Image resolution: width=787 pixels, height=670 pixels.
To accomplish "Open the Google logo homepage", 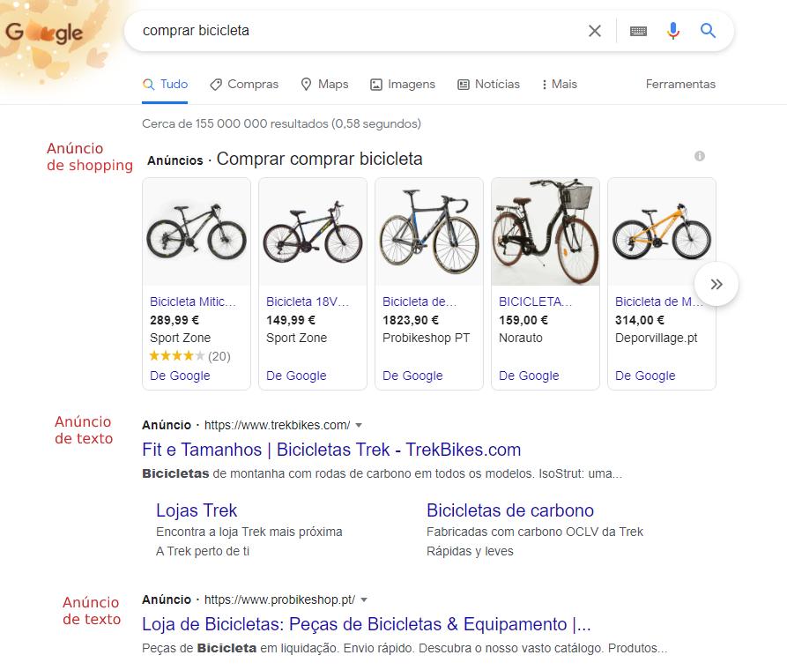I will (x=44, y=33).
